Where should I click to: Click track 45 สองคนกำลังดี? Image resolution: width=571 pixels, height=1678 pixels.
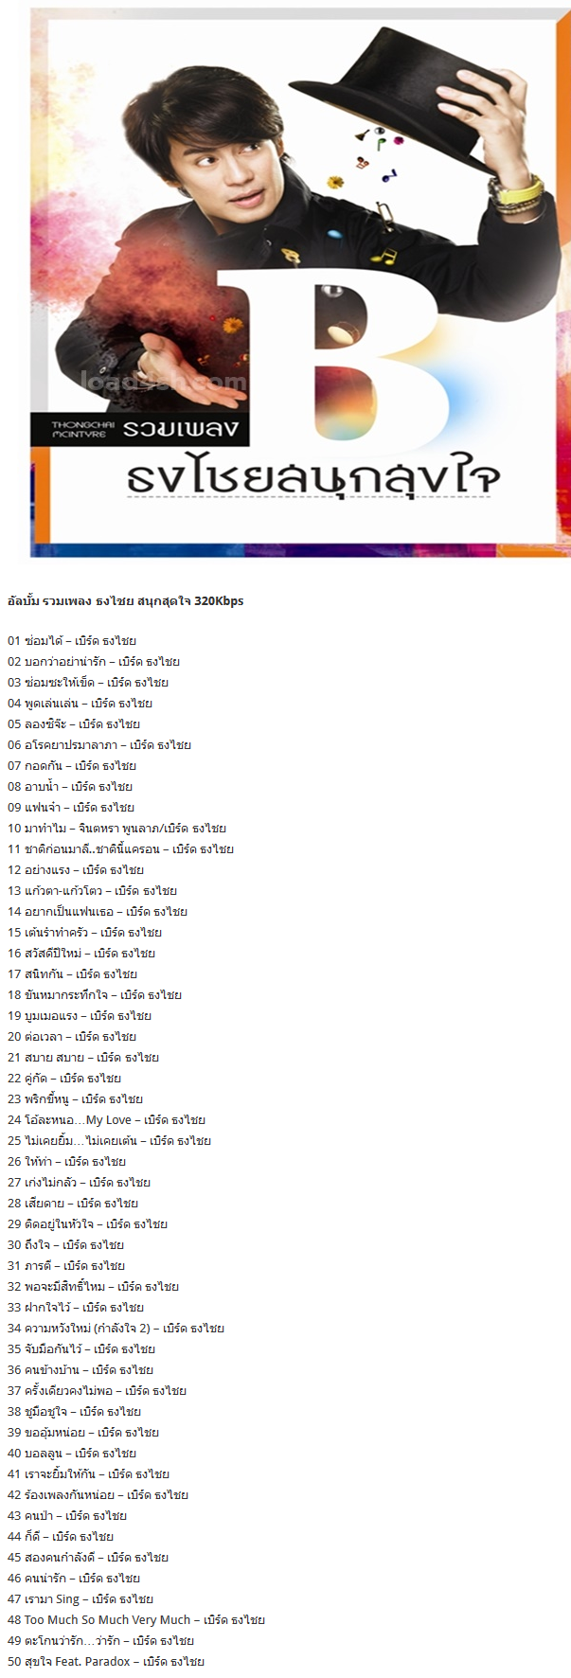tap(88, 1558)
